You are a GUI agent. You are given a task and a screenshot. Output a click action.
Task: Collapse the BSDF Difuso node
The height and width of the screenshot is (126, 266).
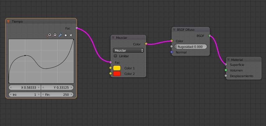pos(174,30)
